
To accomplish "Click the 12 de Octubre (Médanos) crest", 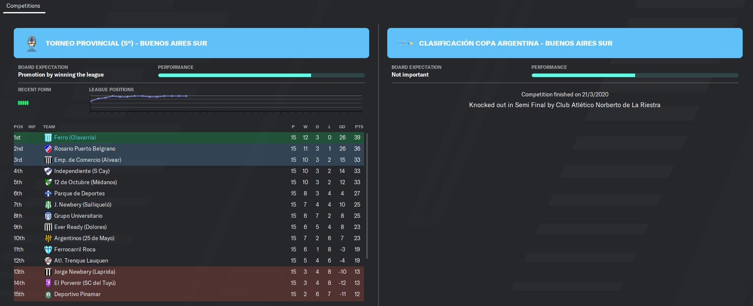I will (48, 182).
